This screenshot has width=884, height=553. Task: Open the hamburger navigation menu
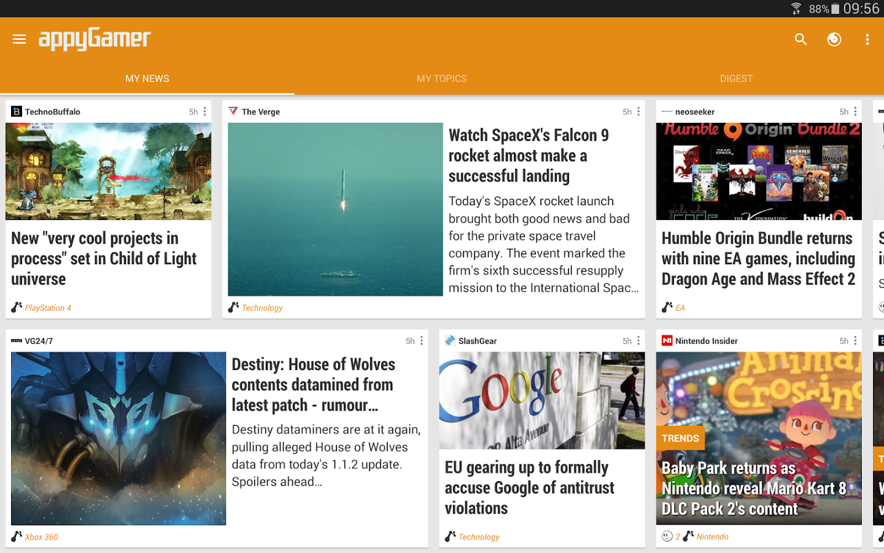click(19, 39)
